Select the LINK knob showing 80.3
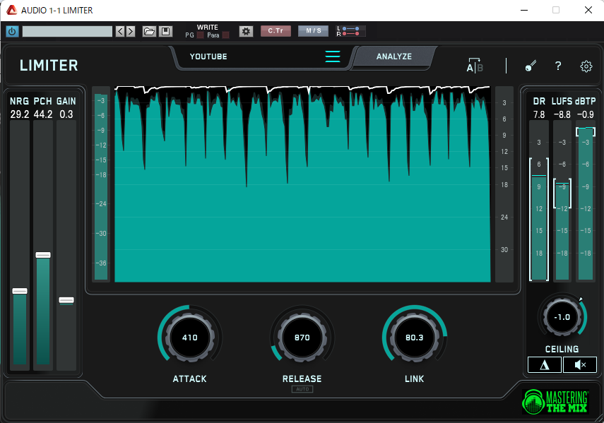Image resolution: width=604 pixels, height=423 pixels. [x=414, y=338]
